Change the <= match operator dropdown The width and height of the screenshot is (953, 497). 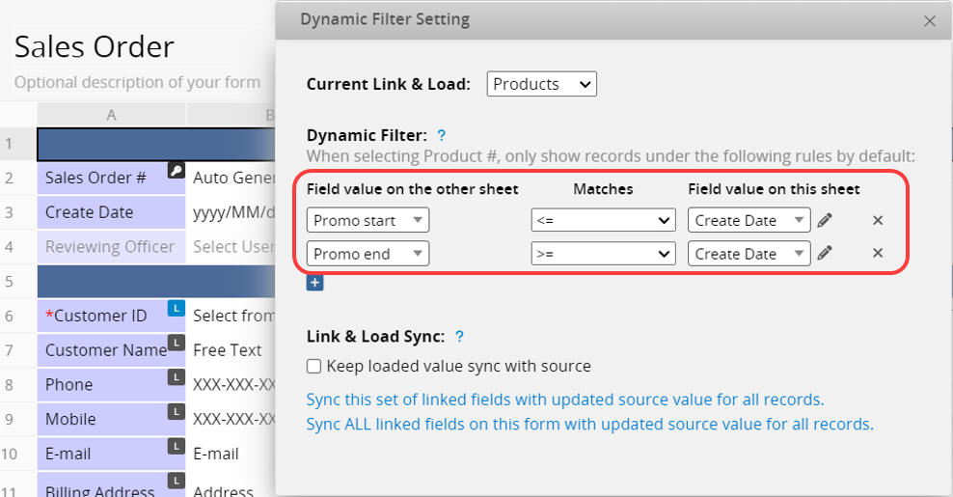pos(604,221)
